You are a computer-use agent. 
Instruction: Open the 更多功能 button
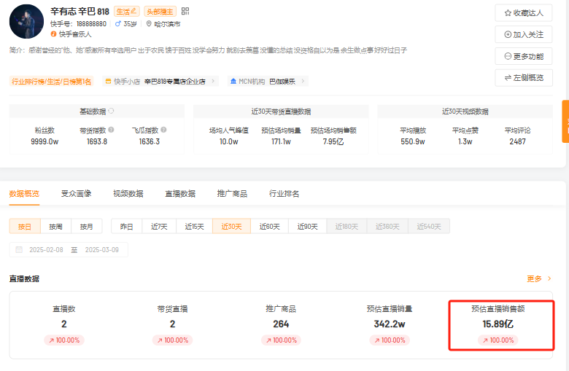pyautogui.click(x=523, y=56)
